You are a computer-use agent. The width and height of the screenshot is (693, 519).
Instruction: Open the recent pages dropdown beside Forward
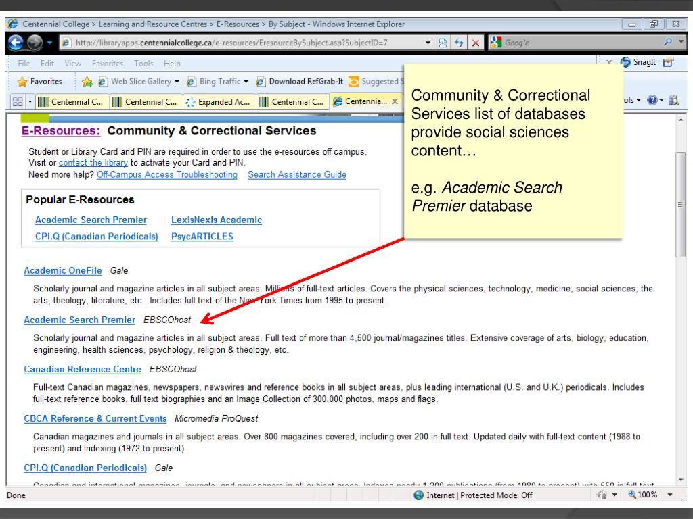(49, 43)
